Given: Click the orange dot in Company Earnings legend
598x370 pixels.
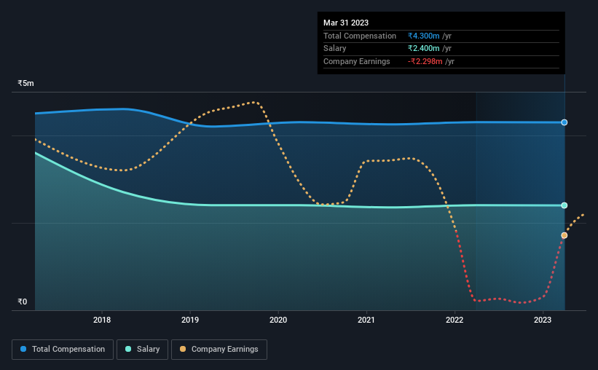Looking at the screenshot, I should [x=183, y=349].
